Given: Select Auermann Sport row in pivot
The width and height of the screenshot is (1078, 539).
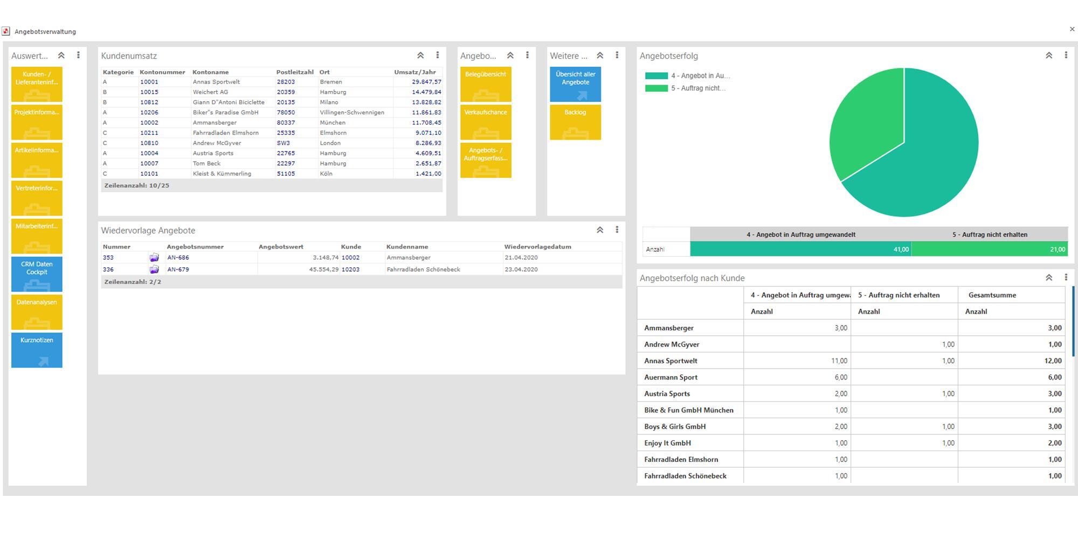Looking at the screenshot, I should point(851,377).
